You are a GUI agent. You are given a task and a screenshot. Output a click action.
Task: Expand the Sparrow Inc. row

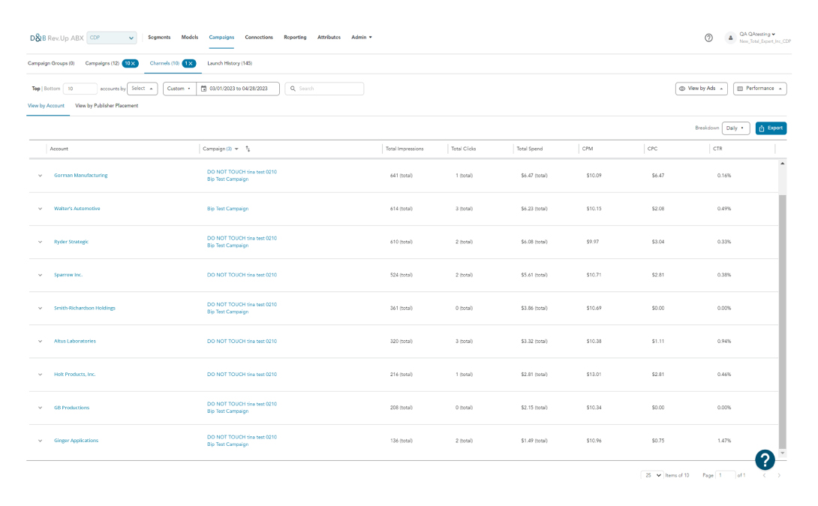pos(41,275)
